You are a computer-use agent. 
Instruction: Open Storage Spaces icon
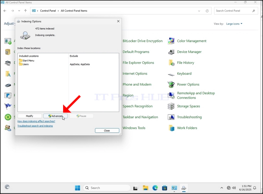pos(171,106)
